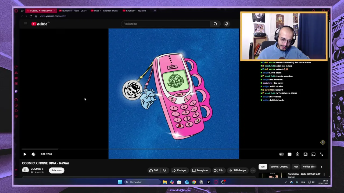This screenshot has height=193, width=344.
Task: Enter fullscreen mode
Action: (321, 154)
